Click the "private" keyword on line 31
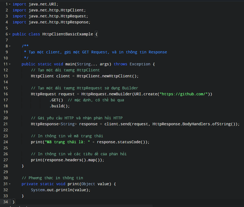The width and height of the screenshot is (244, 207). (x=30, y=184)
